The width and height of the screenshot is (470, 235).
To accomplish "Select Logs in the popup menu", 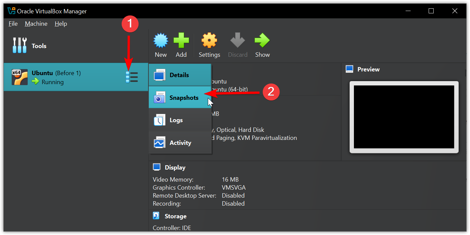I will click(x=180, y=120).
